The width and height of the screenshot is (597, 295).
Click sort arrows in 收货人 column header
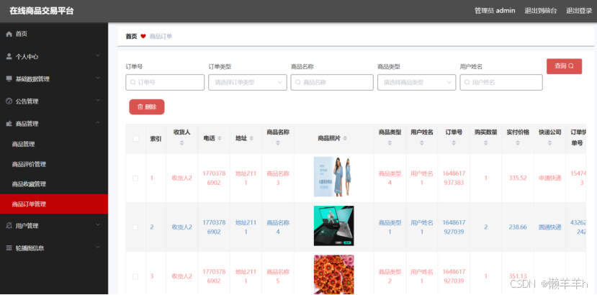coord(181,143)
